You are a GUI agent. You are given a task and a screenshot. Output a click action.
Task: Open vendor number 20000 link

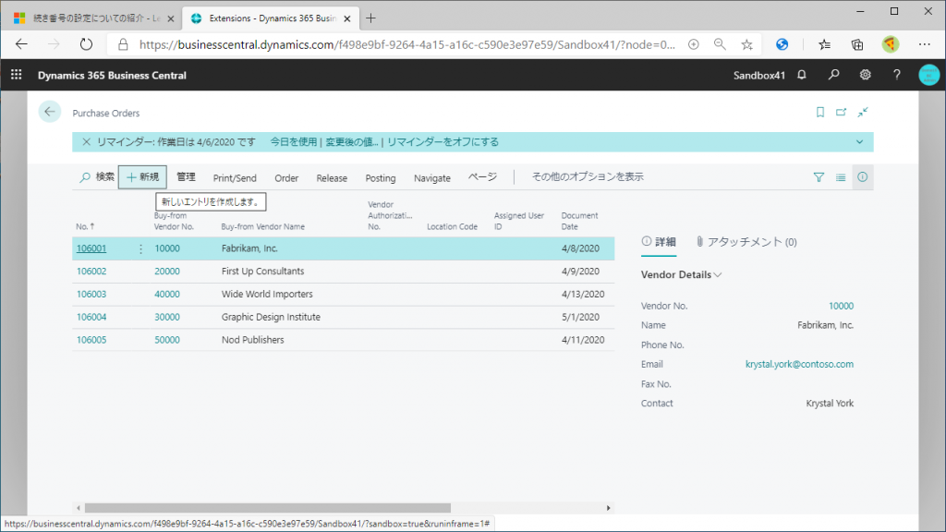[167, 272]
